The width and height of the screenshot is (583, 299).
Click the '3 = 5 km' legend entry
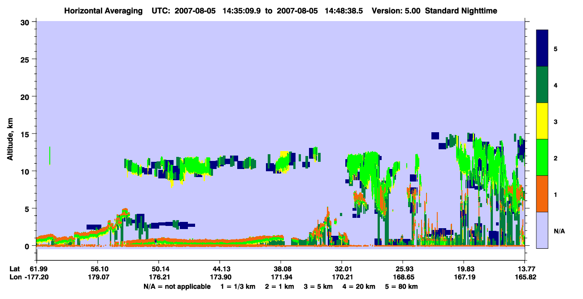[318, 286]
